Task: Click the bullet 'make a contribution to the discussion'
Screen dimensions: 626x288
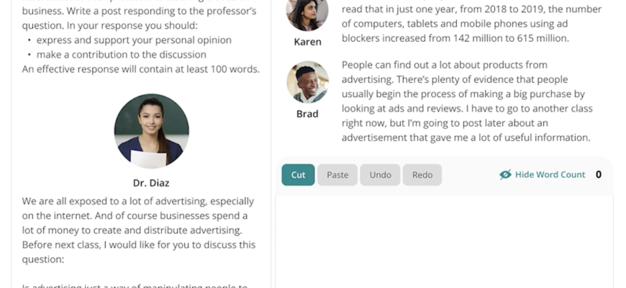Action: pyautogui.click(x=121, y=55)
